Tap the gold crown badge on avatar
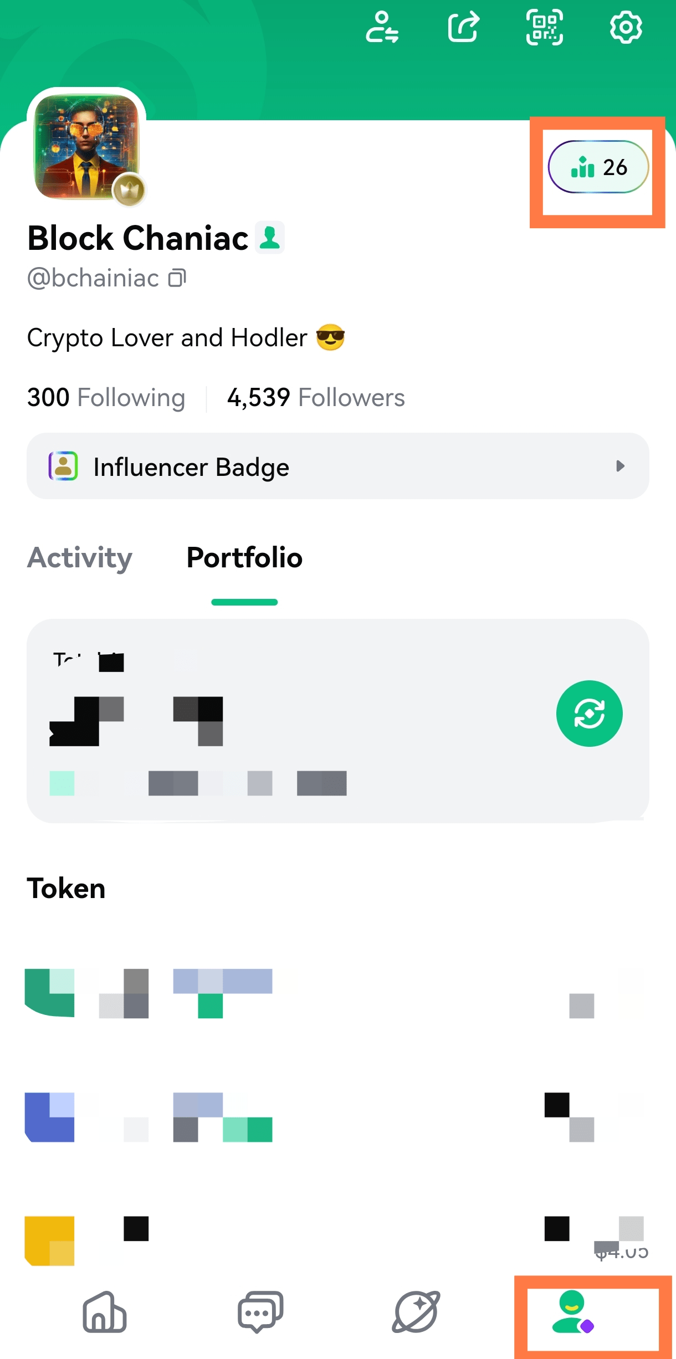Image resolution: width=676 pixels, height=1359 pixels. [x=129, y=191]
